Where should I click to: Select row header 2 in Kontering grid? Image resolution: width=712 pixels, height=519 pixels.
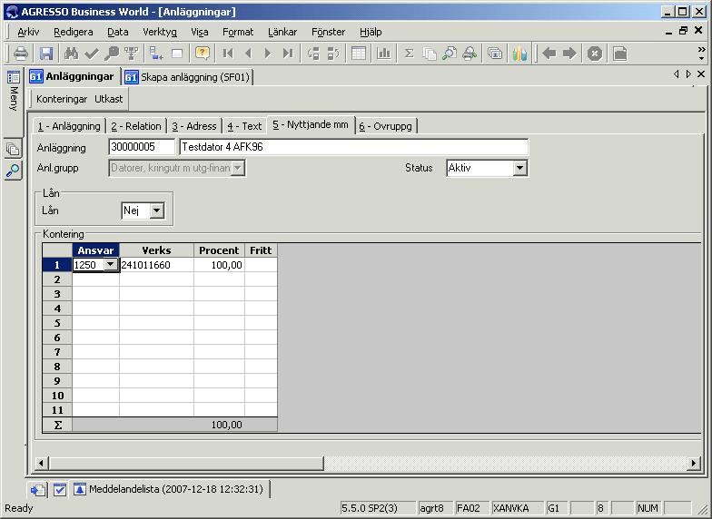[57, 279]
